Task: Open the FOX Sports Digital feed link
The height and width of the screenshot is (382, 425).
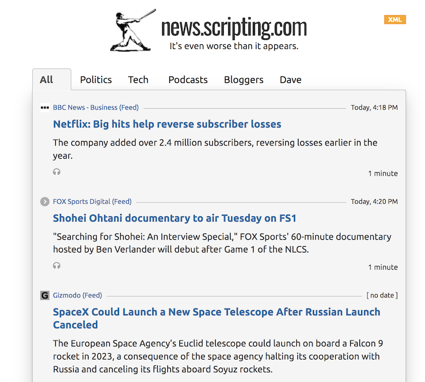Action: (x=92, y=202)
